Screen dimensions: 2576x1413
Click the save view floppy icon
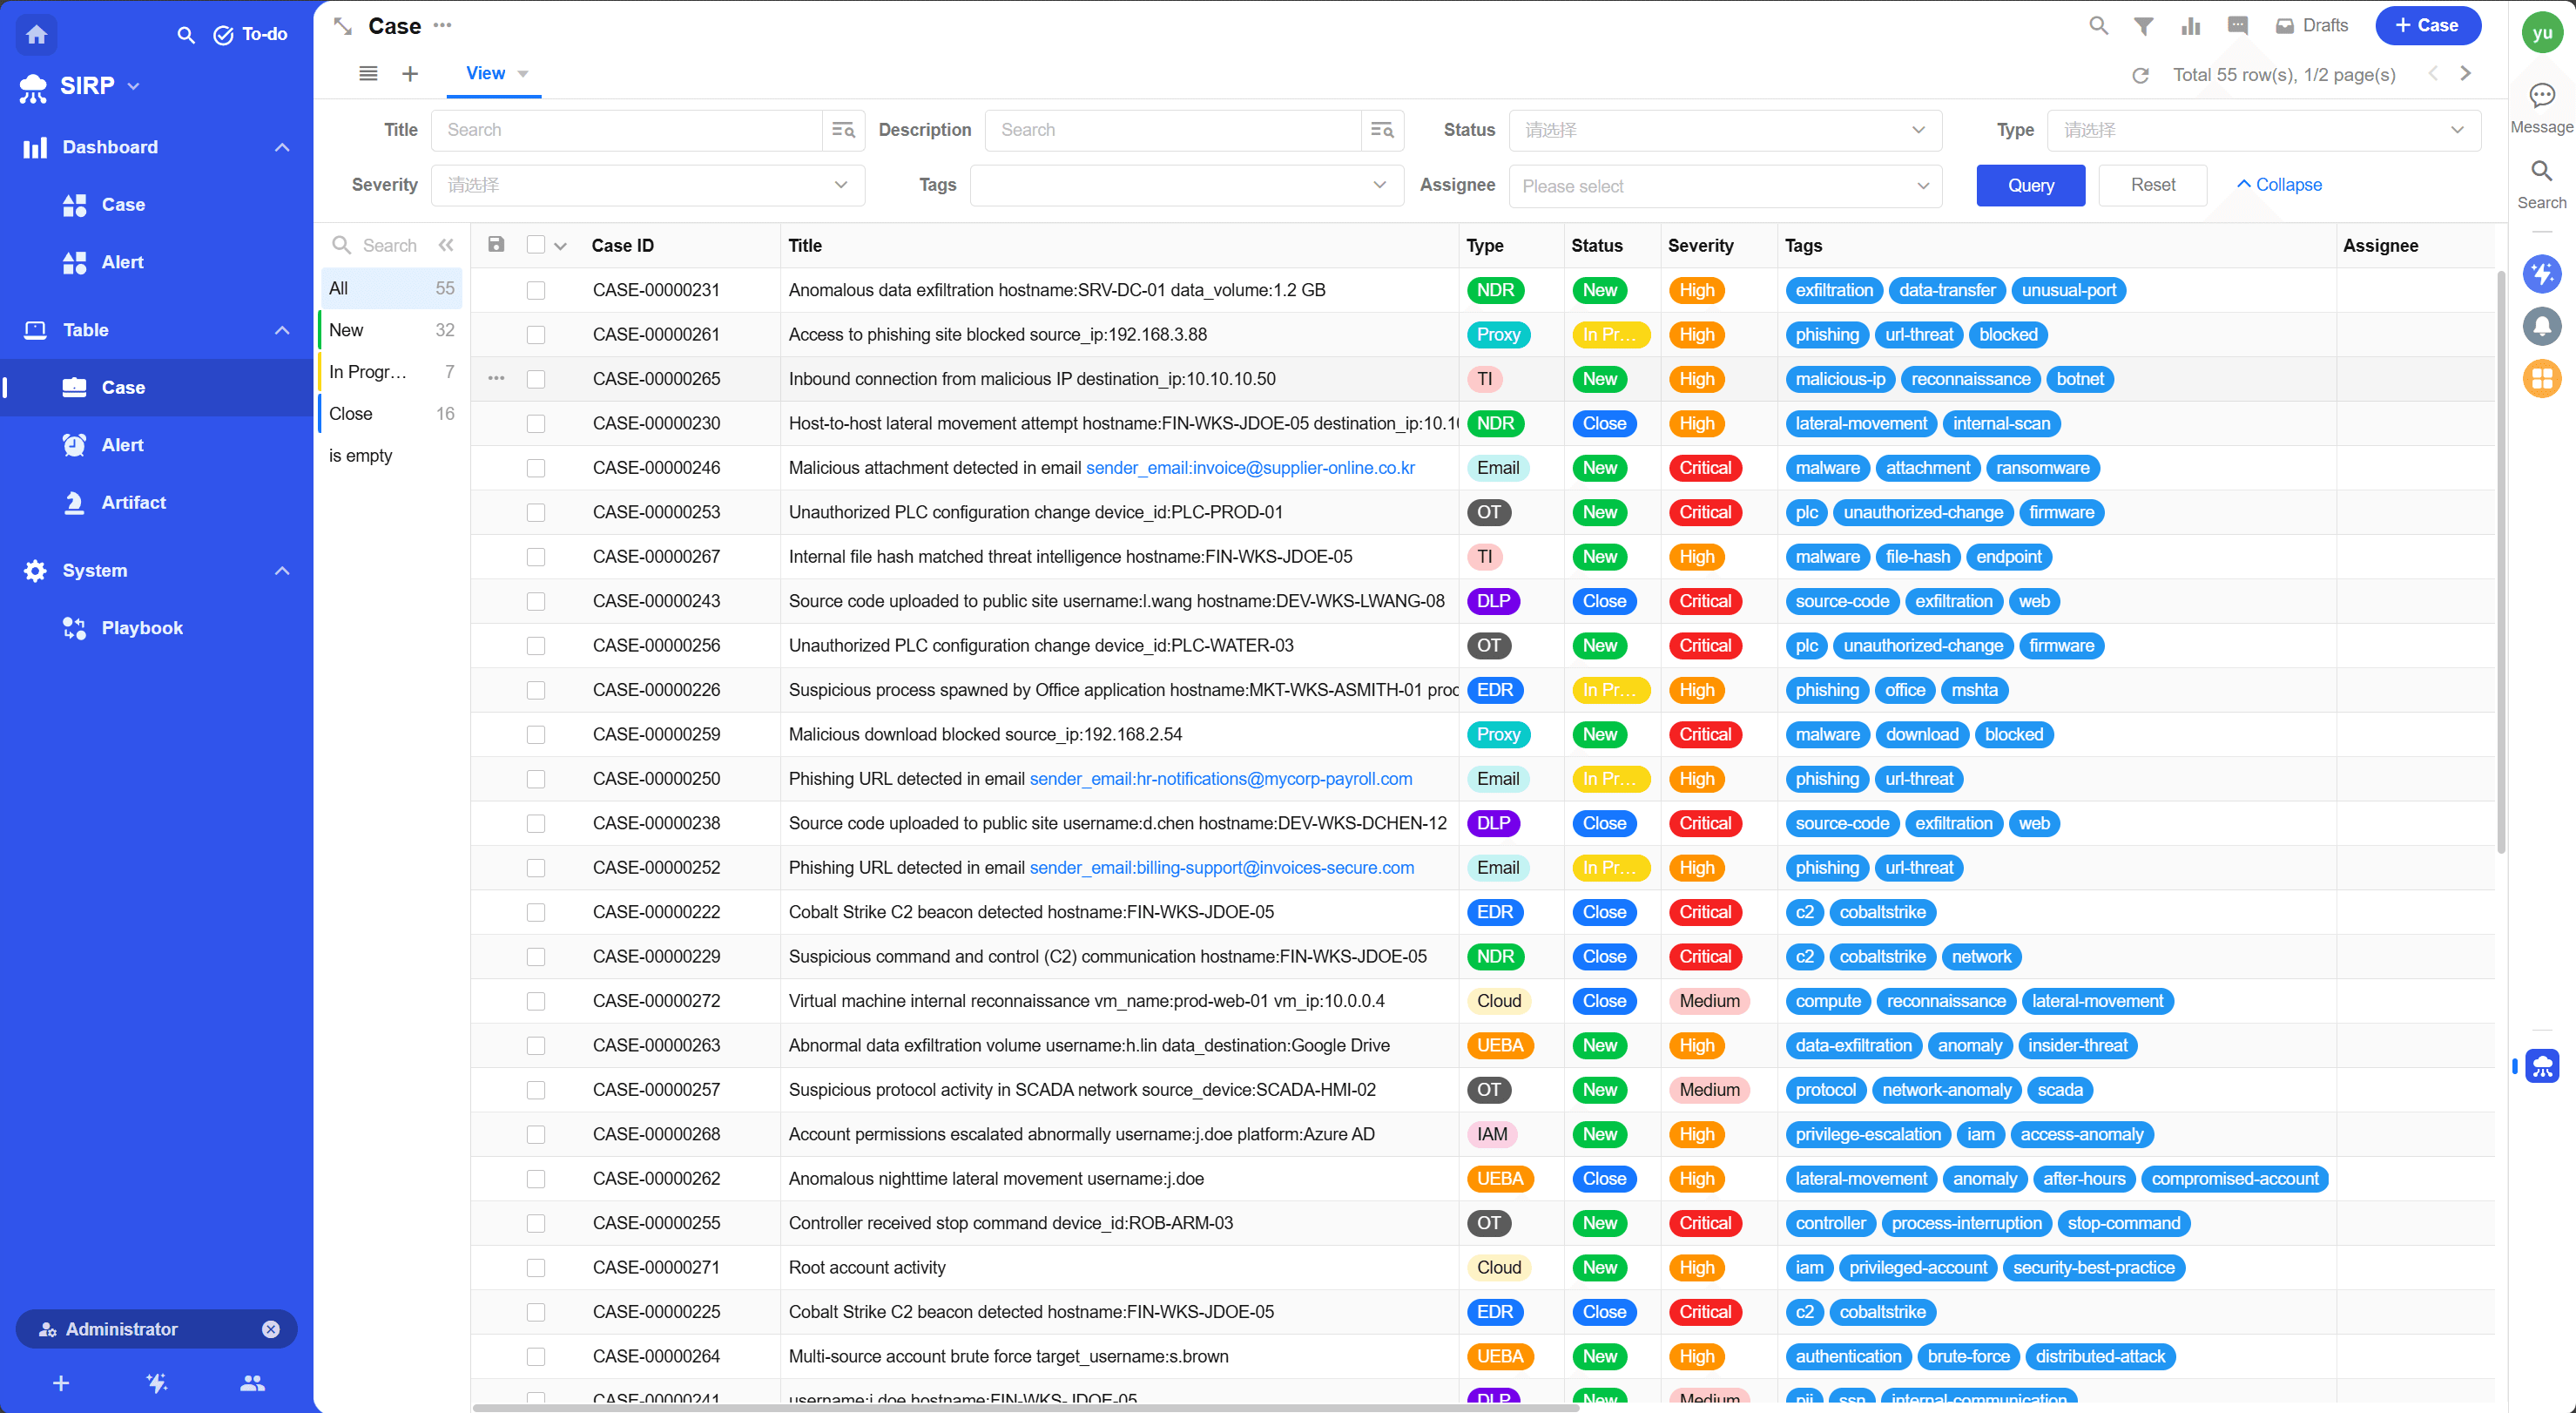(x=496, y=245)
